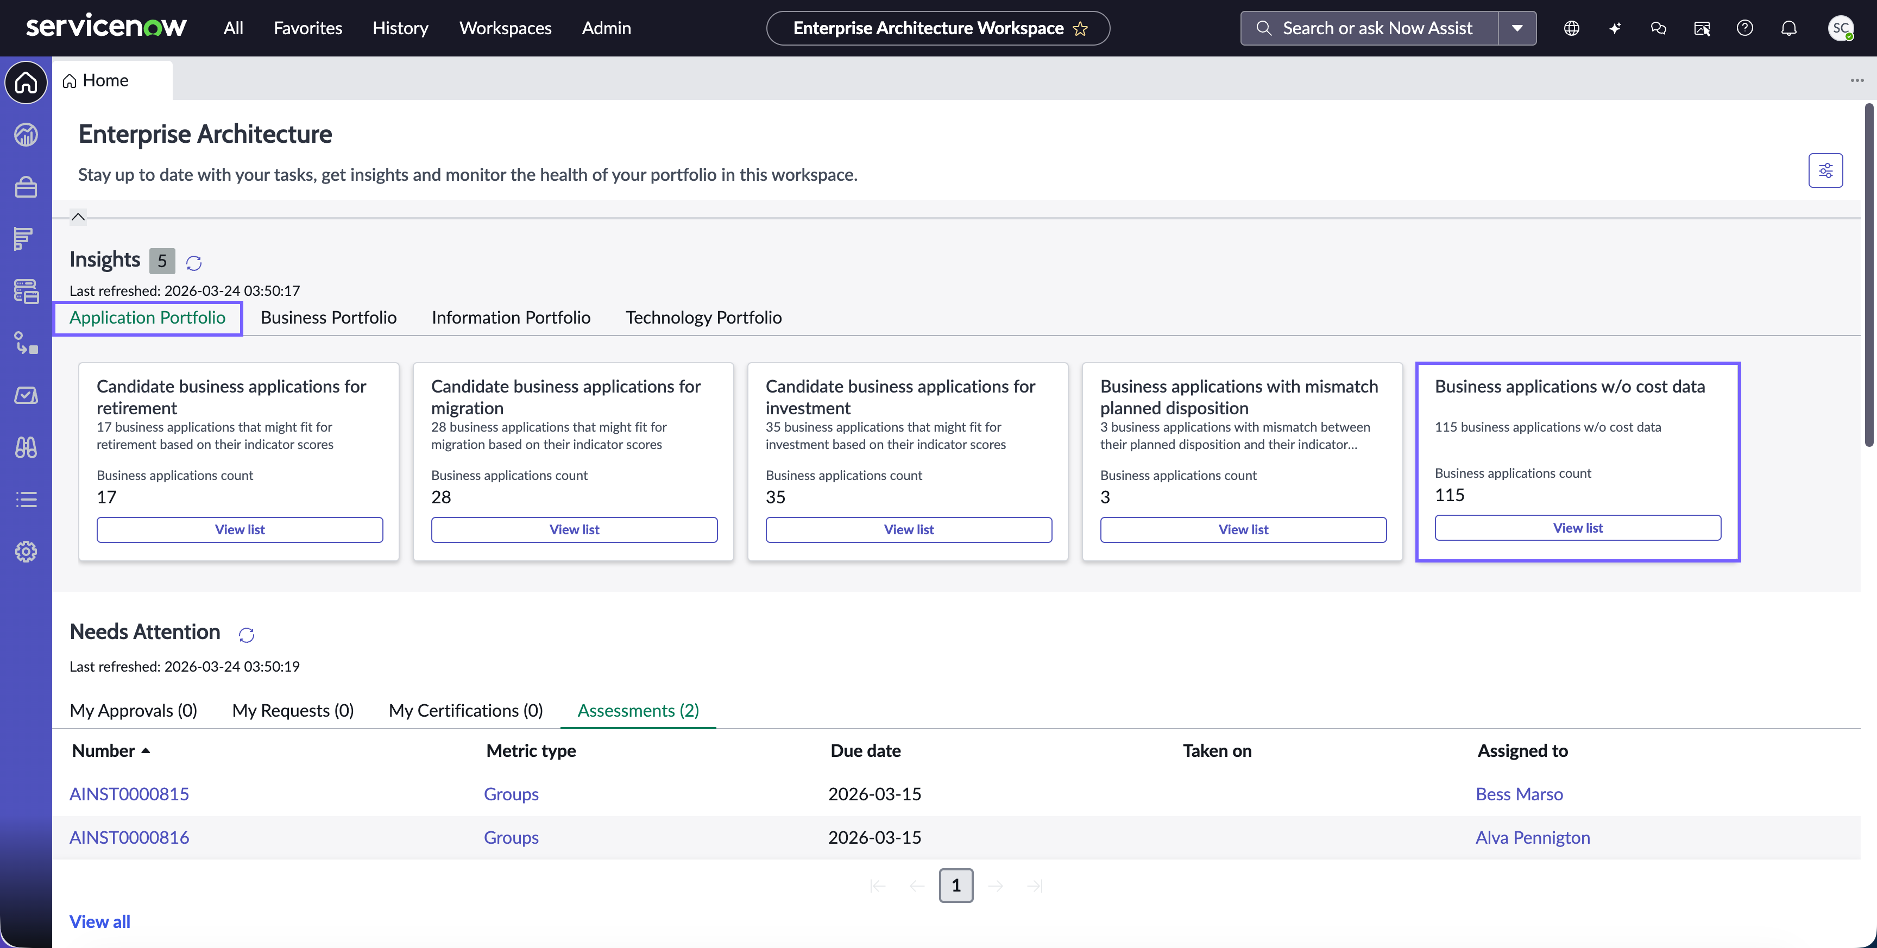Open page filter settings icon
This screenshot has width=1877, height=948.
pyautogui.click(x=1825, y=170)
